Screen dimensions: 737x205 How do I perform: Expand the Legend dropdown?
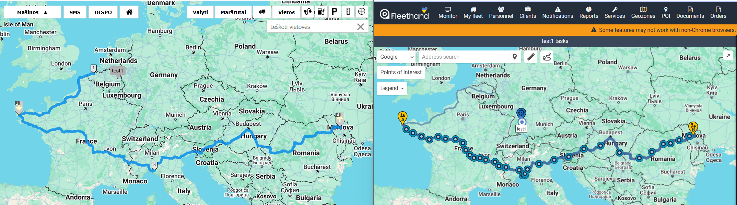[392, 88]
